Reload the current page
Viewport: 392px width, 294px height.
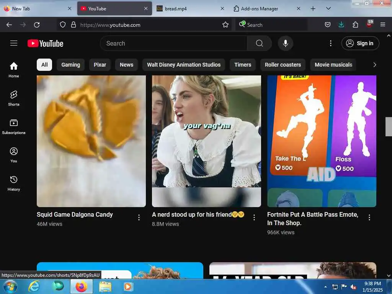click(37, 25)
